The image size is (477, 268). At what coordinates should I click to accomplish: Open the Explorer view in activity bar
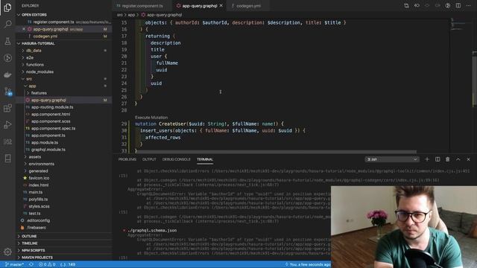tap(7, 7)
